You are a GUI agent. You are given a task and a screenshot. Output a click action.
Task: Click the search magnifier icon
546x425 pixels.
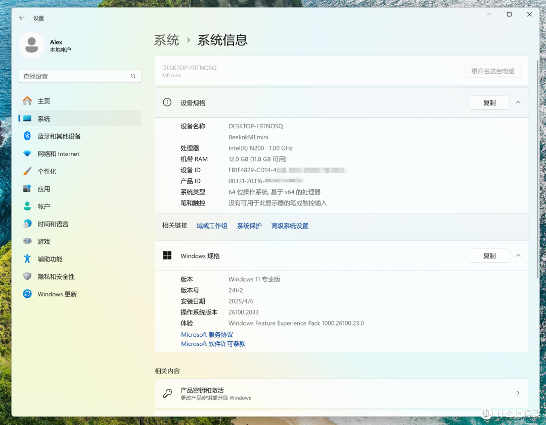click(x=133, y=76)
